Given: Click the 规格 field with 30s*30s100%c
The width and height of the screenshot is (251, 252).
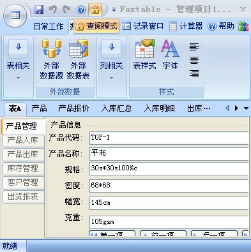Looking at the screenshot, I should point(169,168).
